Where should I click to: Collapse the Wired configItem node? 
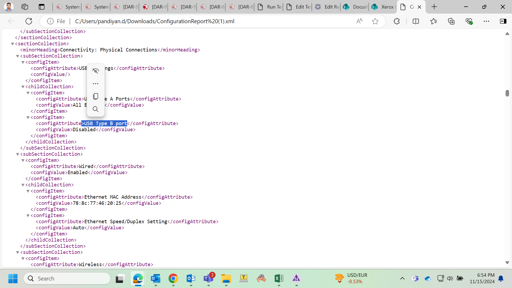pos(23,160)
